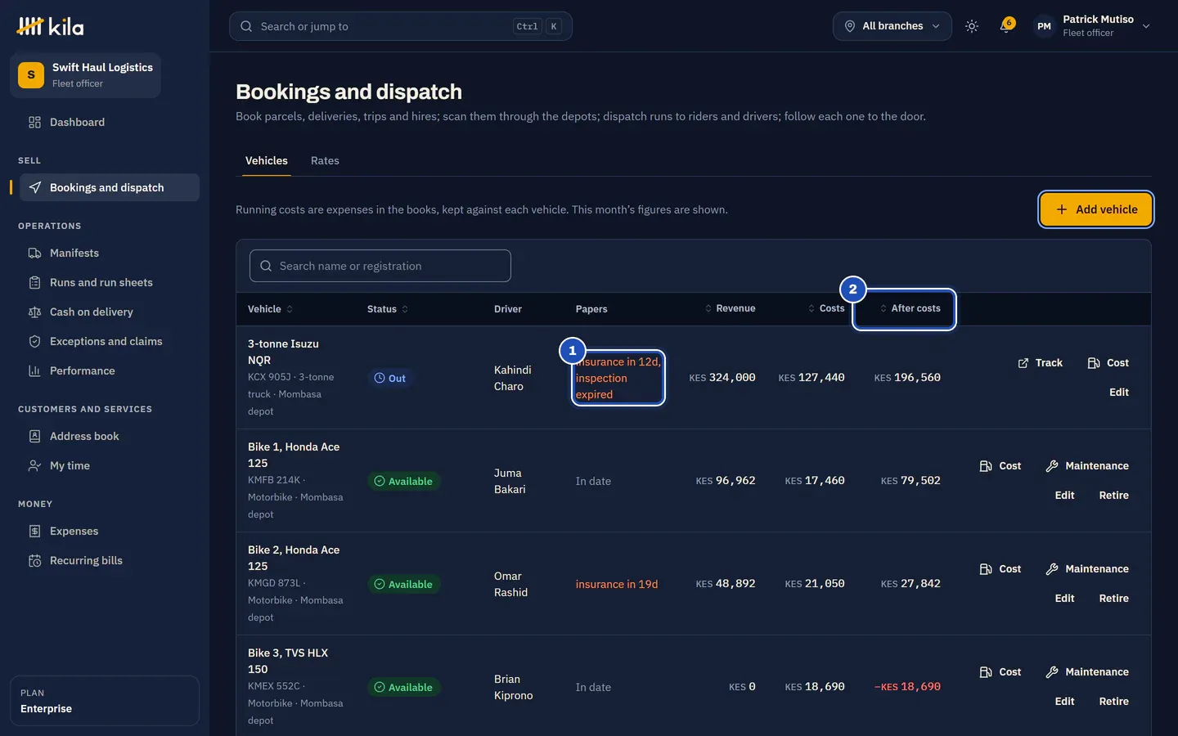1178x736 pixels.
Task: Click the Bookings and dispatch arrow icon
Action: (34, 188)
